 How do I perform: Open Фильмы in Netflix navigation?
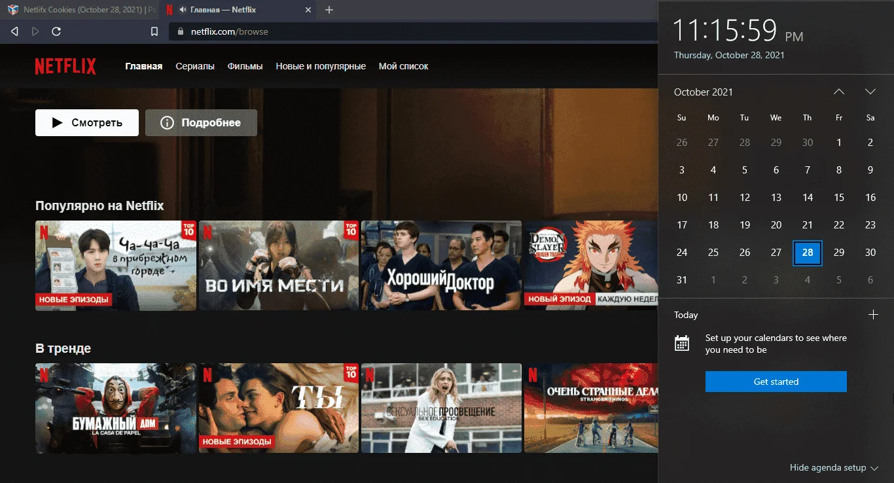245,66
